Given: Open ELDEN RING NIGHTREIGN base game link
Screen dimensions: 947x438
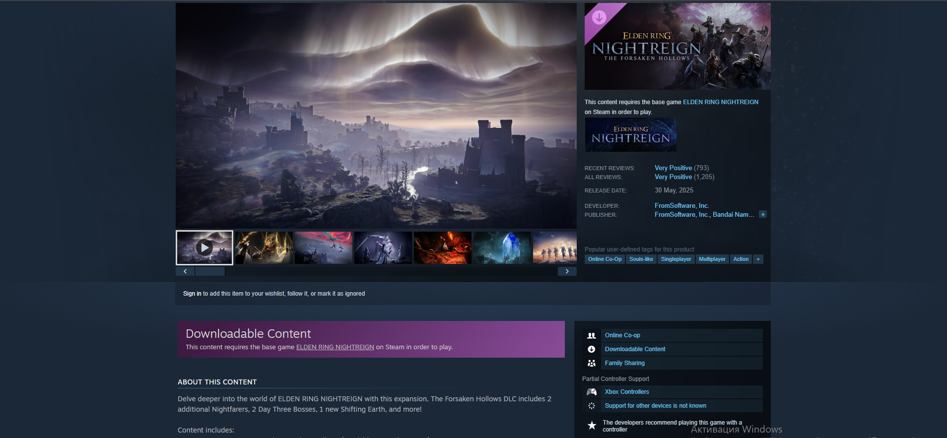Looking at the screenshot, I should coord(721,102).
